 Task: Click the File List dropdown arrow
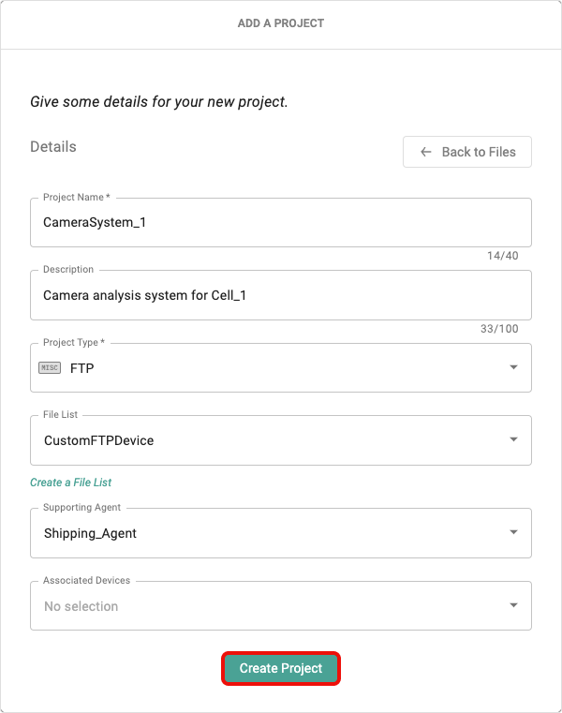click(x=513, y=439)
